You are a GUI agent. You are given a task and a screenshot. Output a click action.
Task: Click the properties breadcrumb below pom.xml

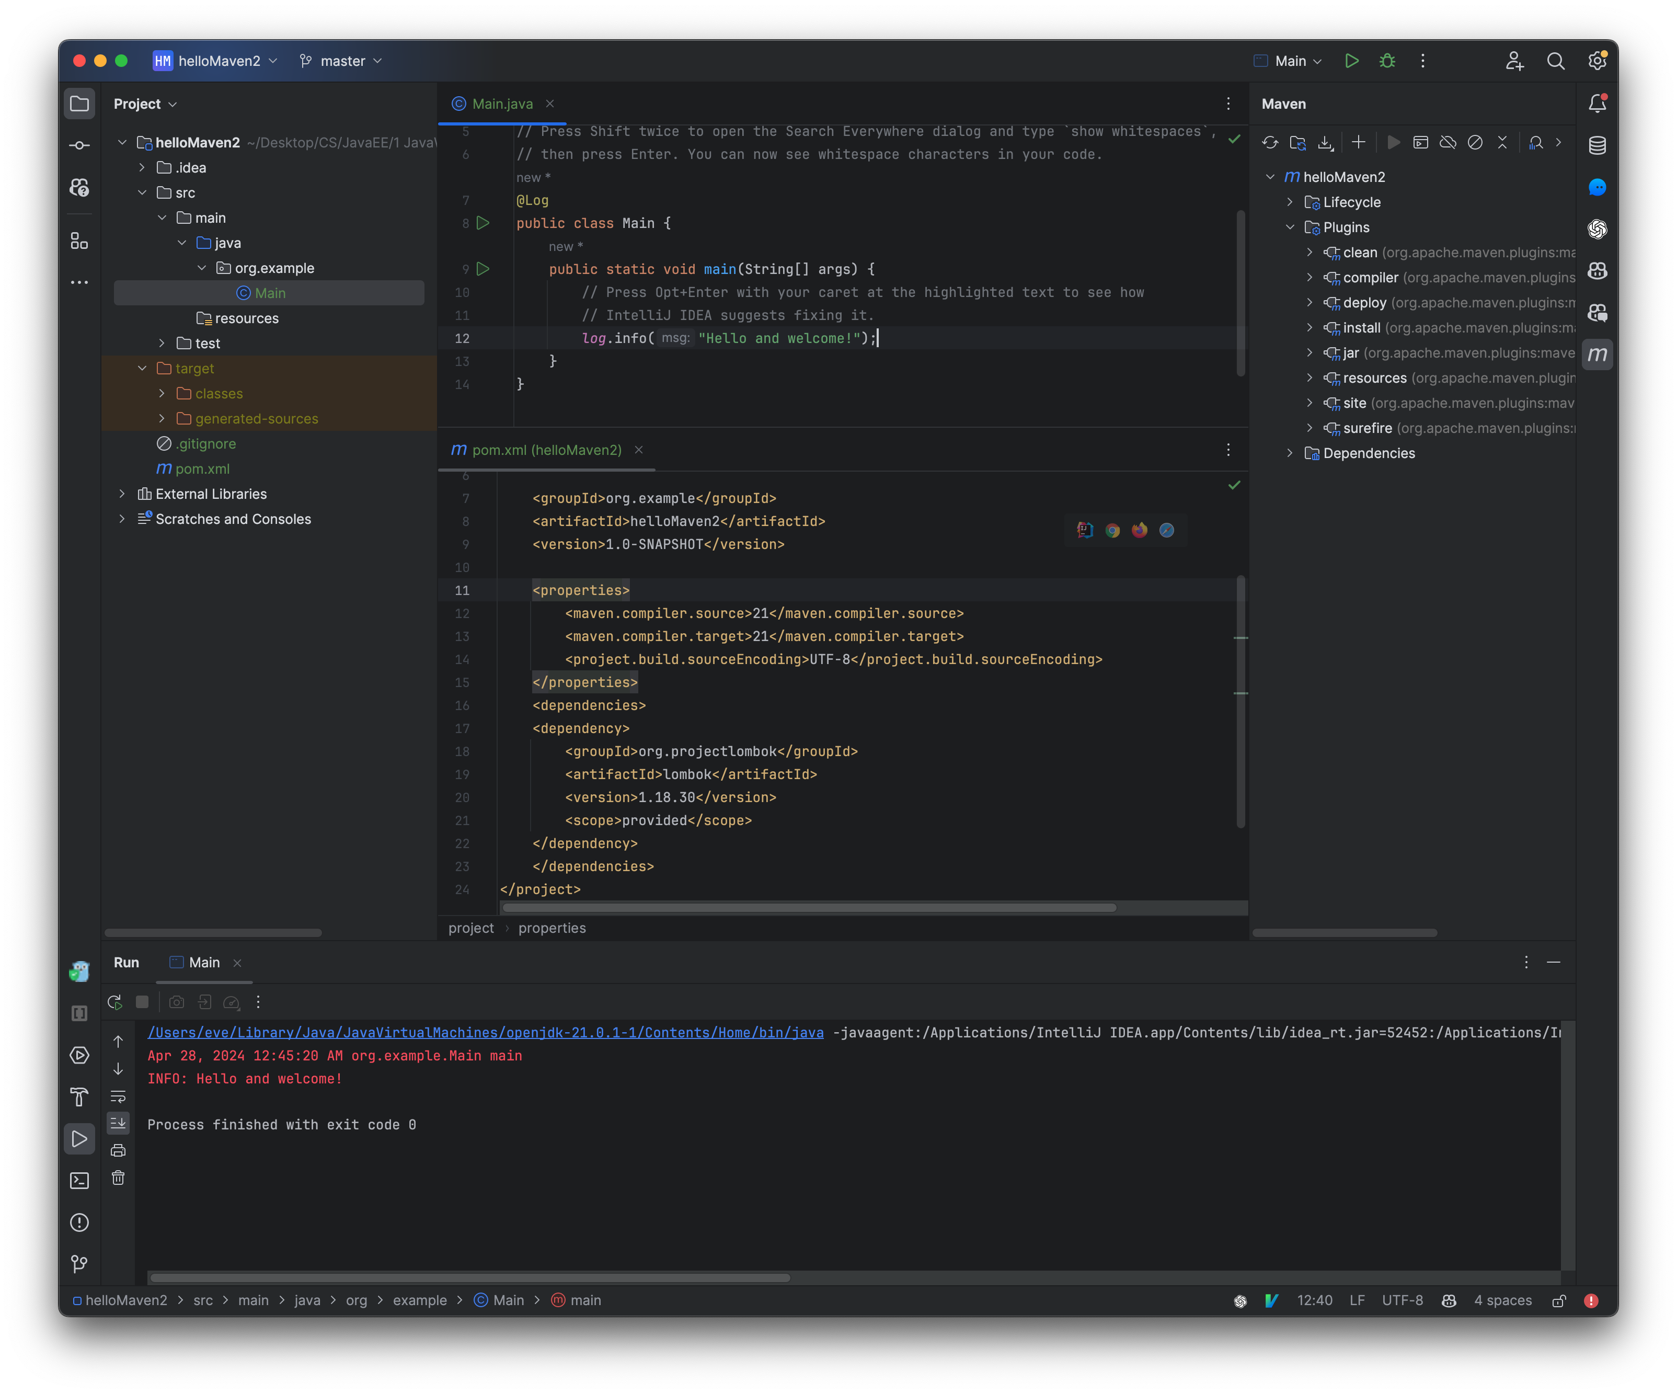point(552,928)
